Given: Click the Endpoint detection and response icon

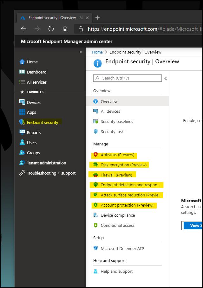Looking at the screenshot, I should tap(95, 185).
